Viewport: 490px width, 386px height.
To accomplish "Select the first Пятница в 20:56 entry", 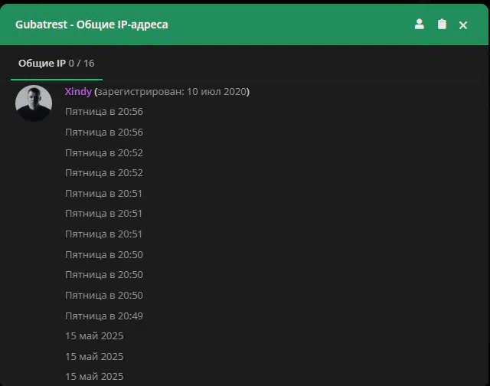I will (x=104, y=112).
